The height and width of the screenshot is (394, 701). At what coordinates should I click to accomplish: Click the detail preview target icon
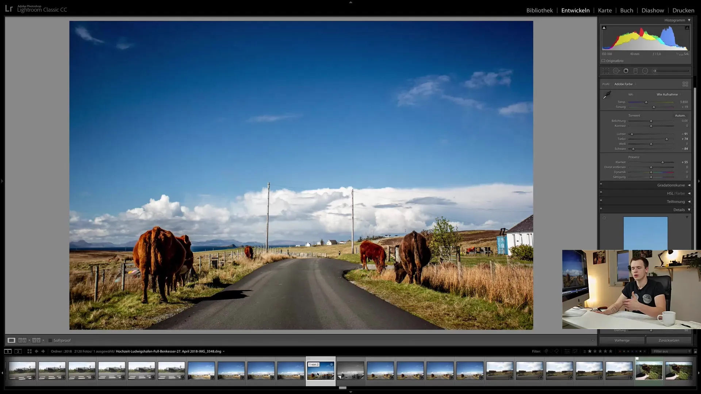(x=604, y=218)
